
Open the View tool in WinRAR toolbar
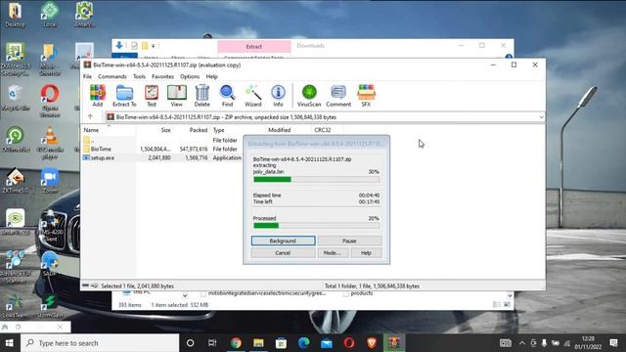(176, 96)
